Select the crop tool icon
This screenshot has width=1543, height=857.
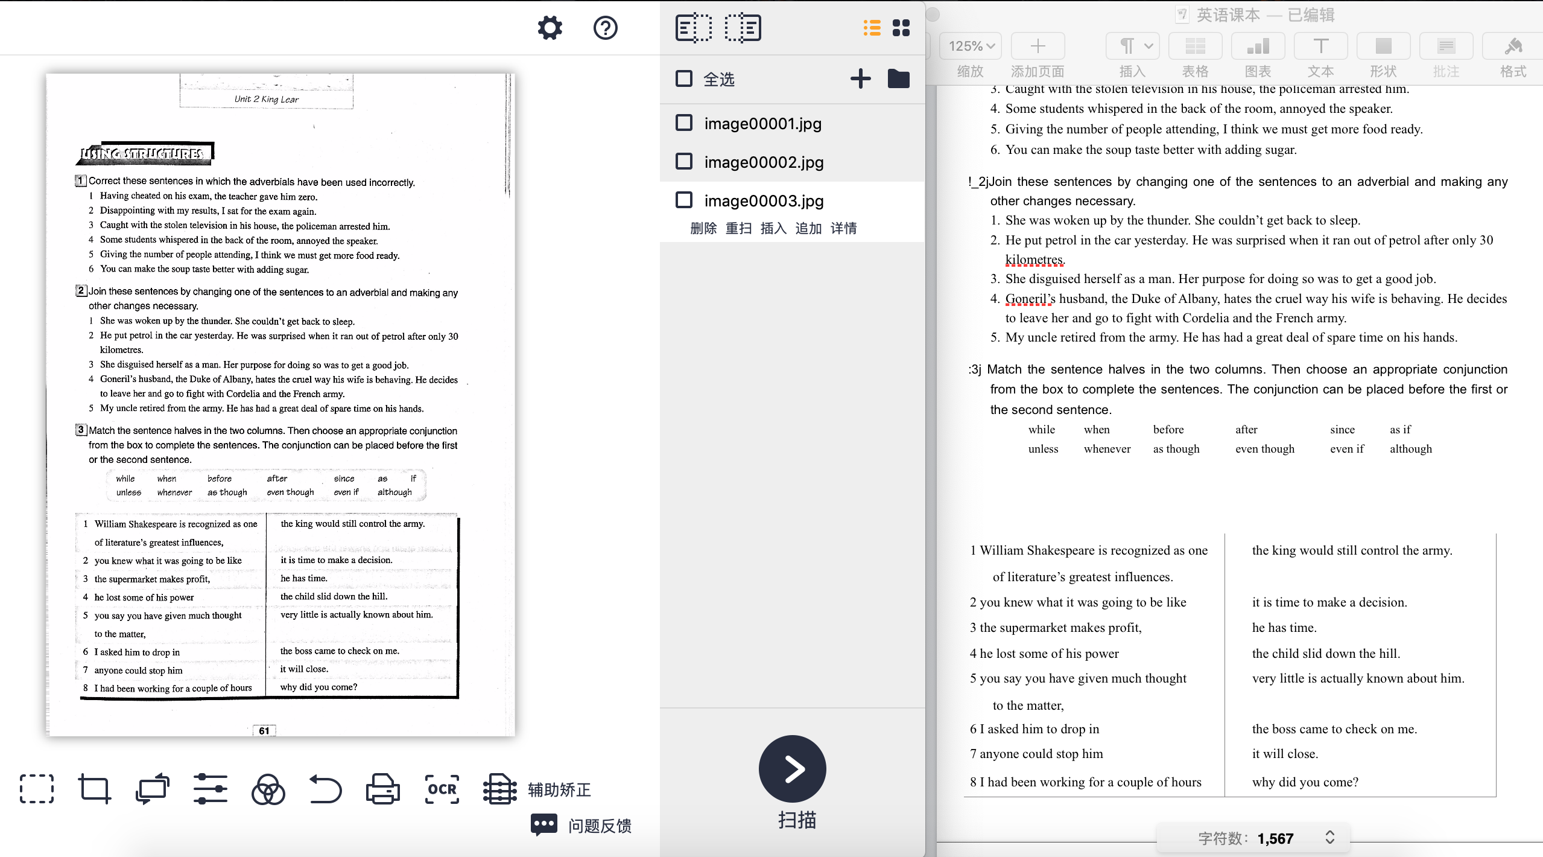(95, 789)
